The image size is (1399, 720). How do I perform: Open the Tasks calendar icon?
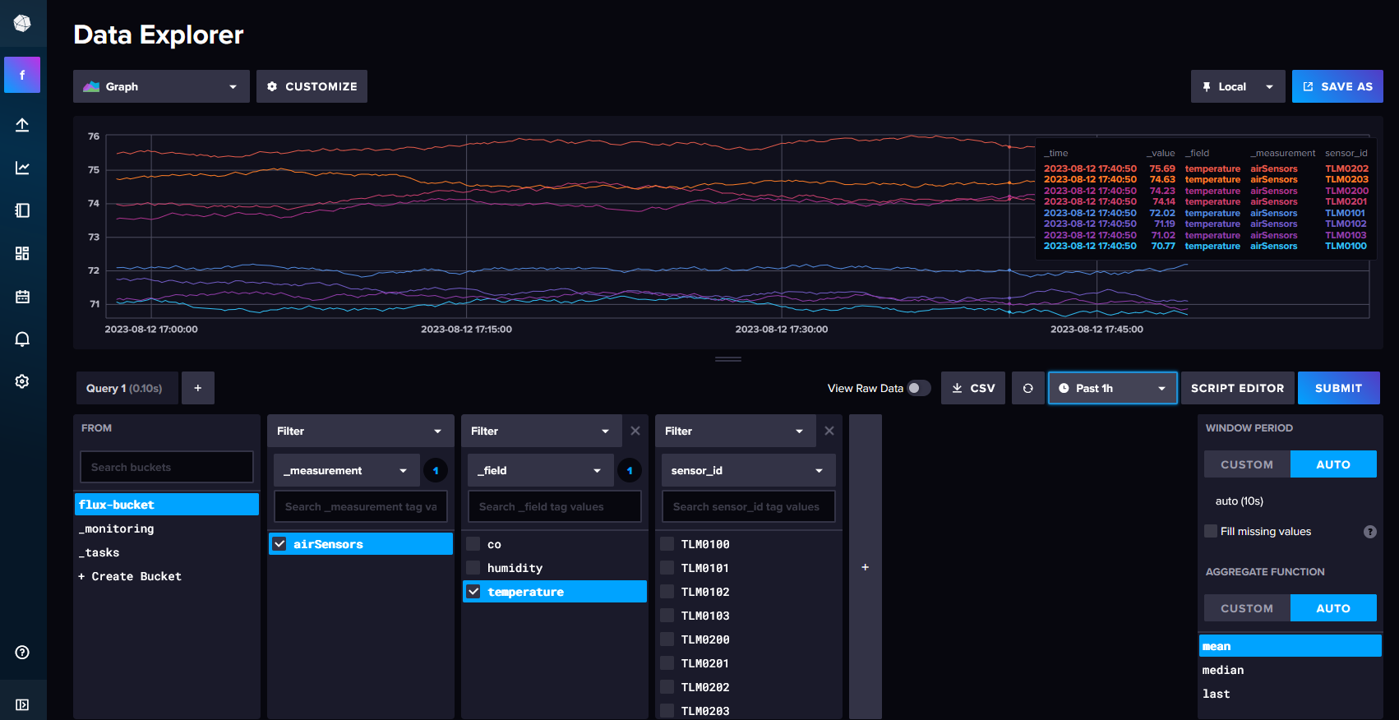22,296
